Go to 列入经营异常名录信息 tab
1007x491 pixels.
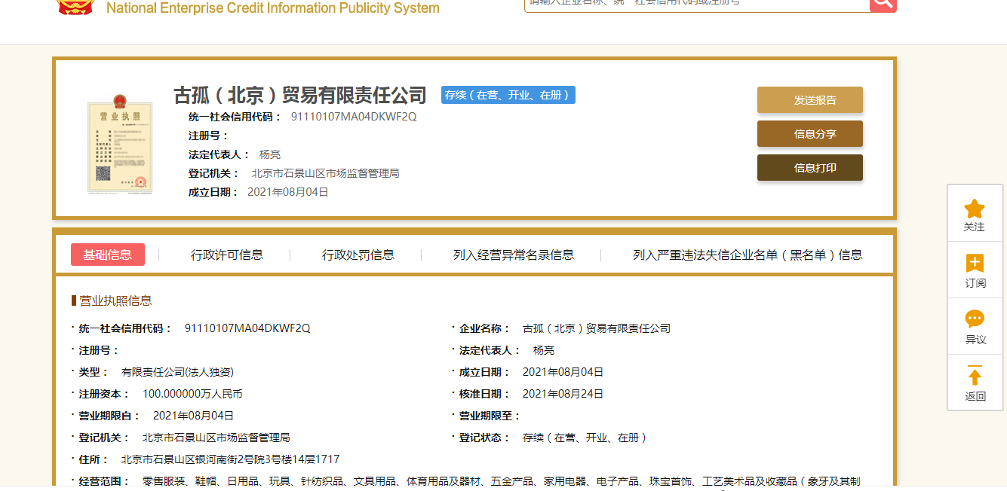coord(514,255)
